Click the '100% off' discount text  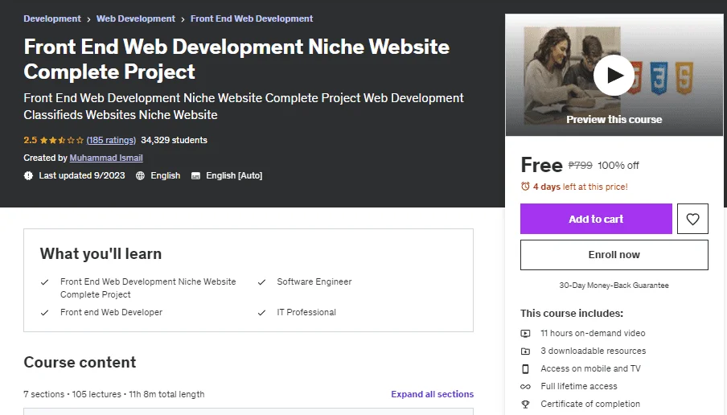(x=618, y=166)
